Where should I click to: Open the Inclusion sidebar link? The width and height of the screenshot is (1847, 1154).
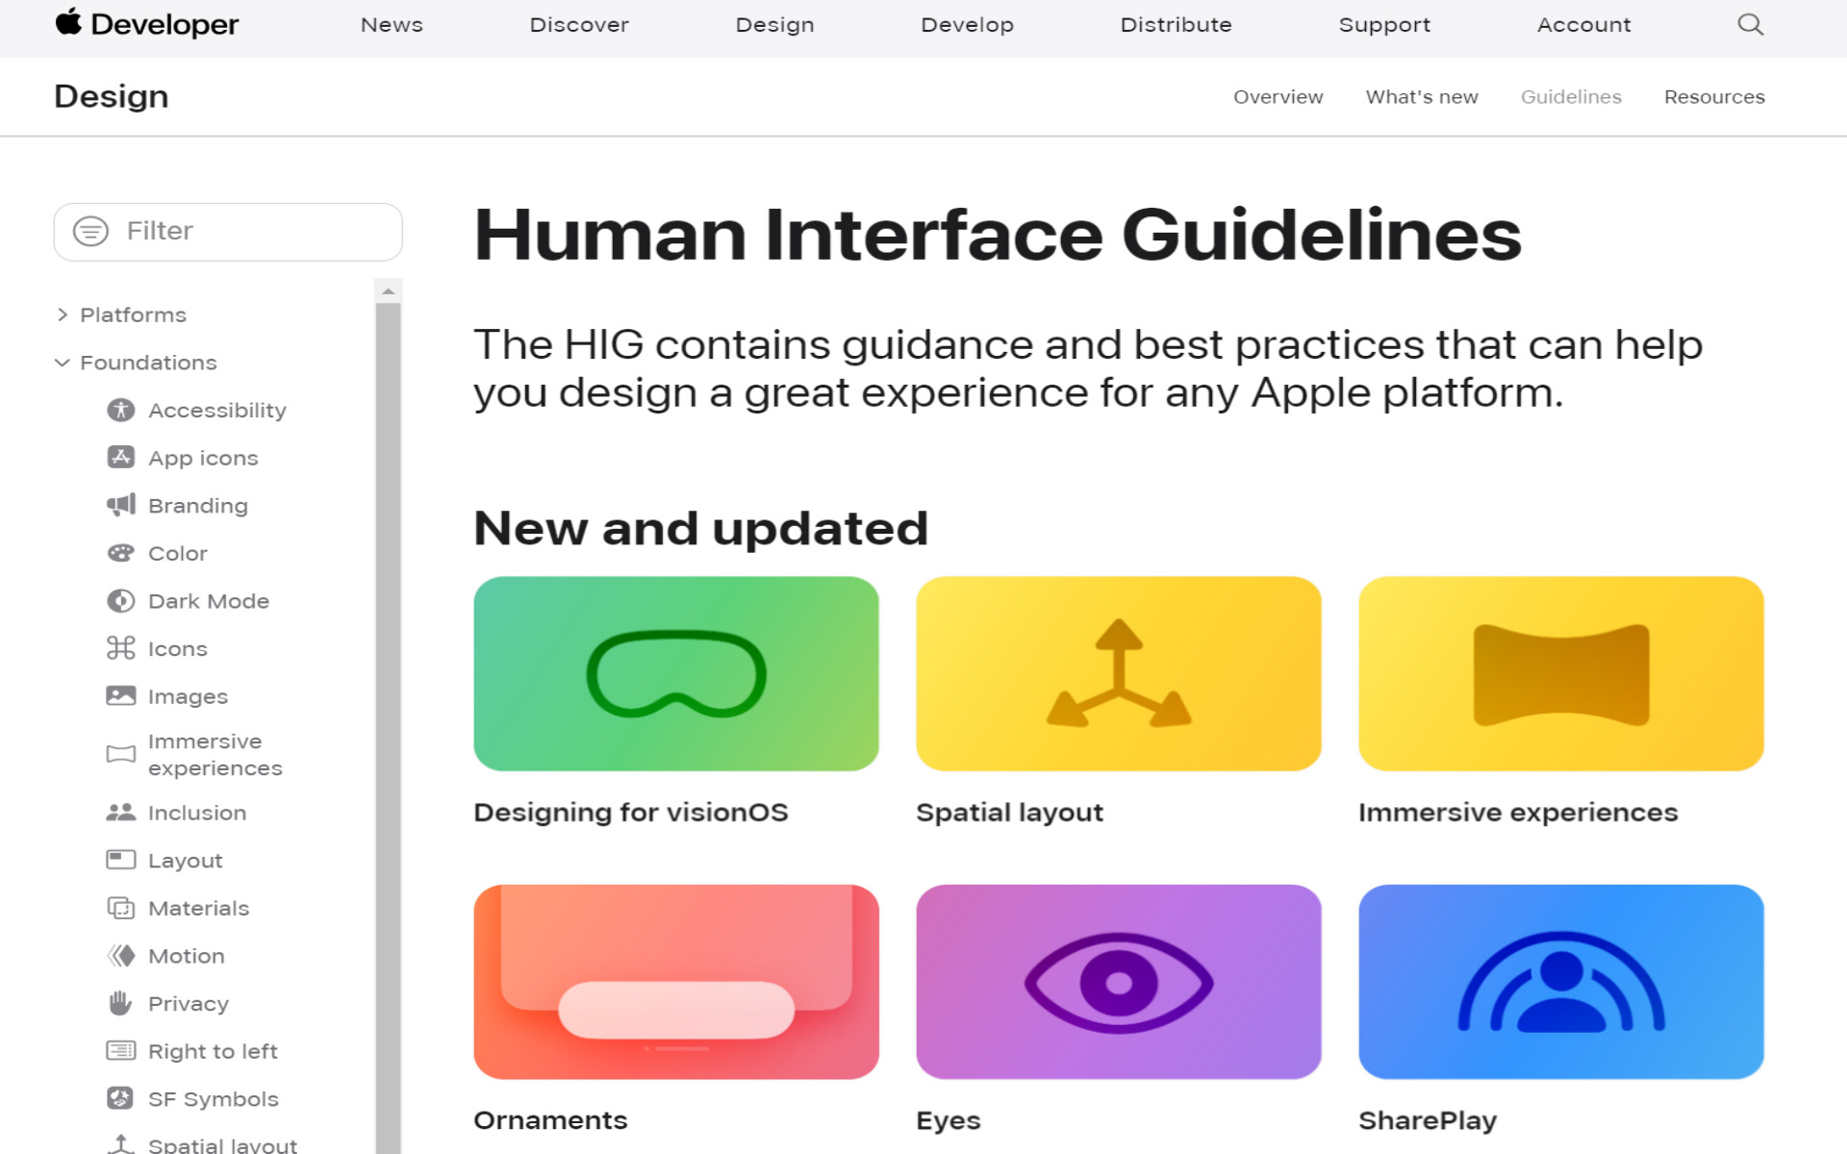(x=197, y=813)
